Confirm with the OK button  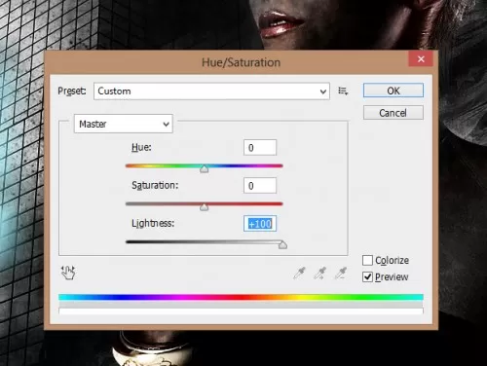pyautogui.click(x=393, y=91)
